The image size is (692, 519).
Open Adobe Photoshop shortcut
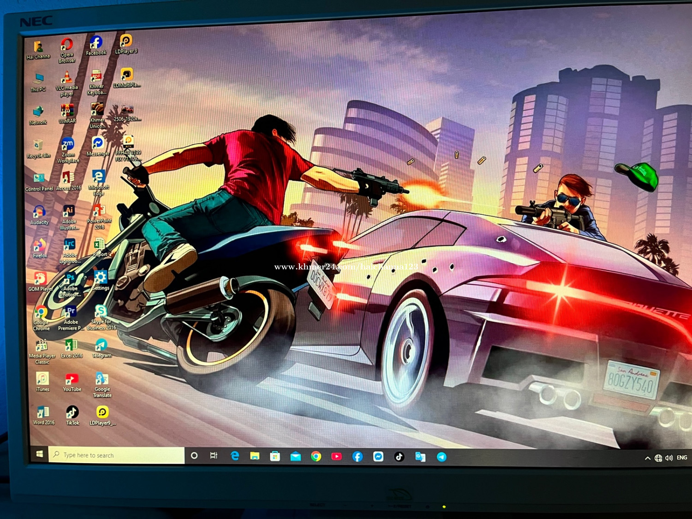70,285
